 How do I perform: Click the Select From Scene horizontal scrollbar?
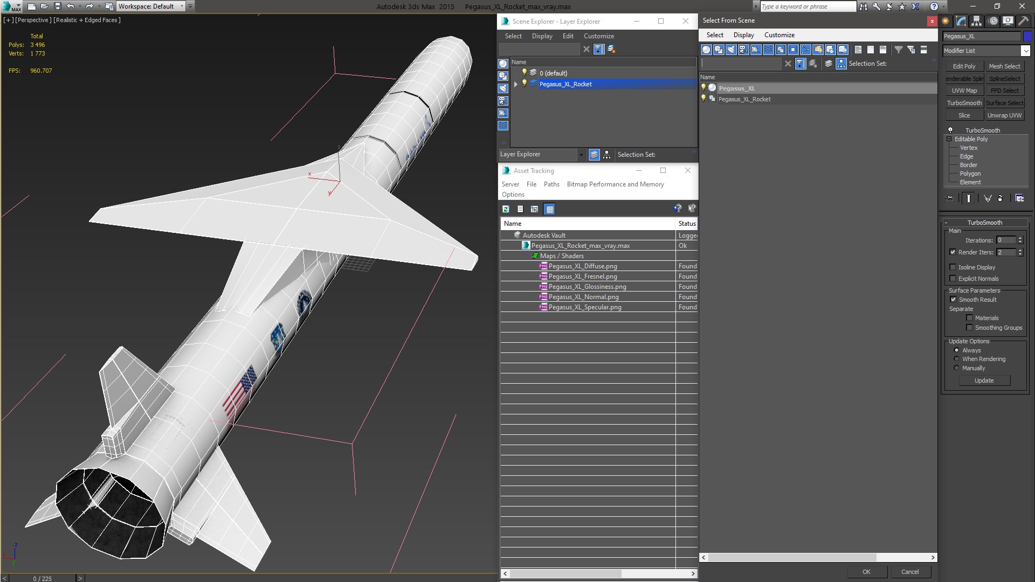818,558
